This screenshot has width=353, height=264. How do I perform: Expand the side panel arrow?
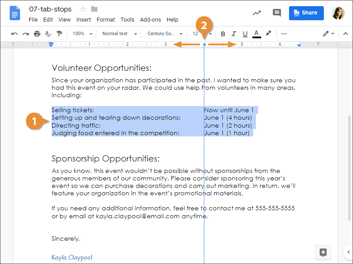pyautogui.click(x=348, y=252)
